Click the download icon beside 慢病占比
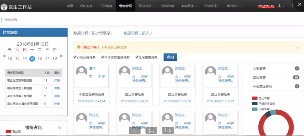The image size is (304, 136). click(x=59, y=128)
